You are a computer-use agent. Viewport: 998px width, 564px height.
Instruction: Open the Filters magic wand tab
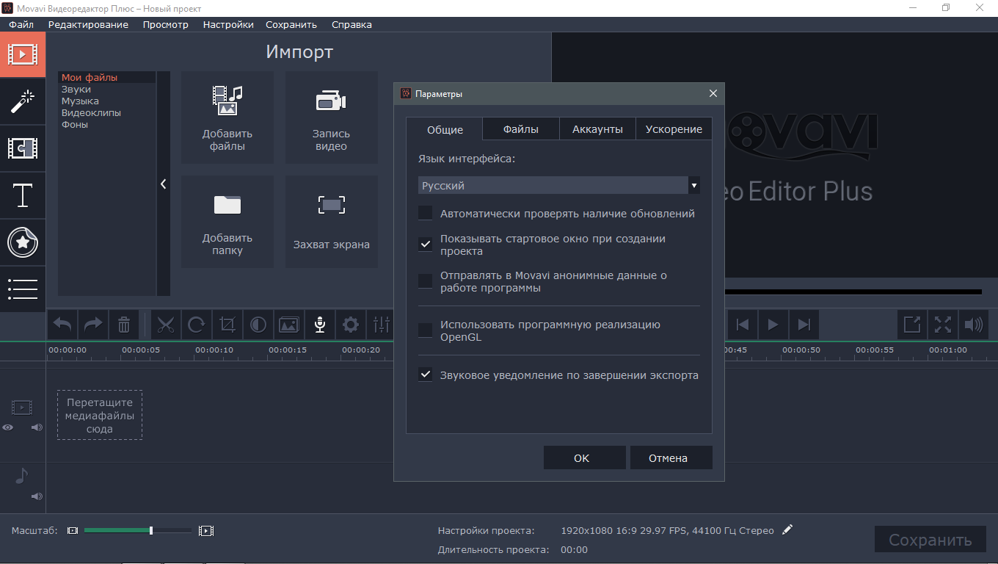pyautogui.click(x=23, y=101)
